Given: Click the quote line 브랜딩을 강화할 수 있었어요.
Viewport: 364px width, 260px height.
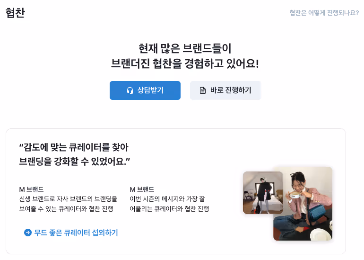Looking at the screenshot, I should pyautogui.click(x=75, y=161).
